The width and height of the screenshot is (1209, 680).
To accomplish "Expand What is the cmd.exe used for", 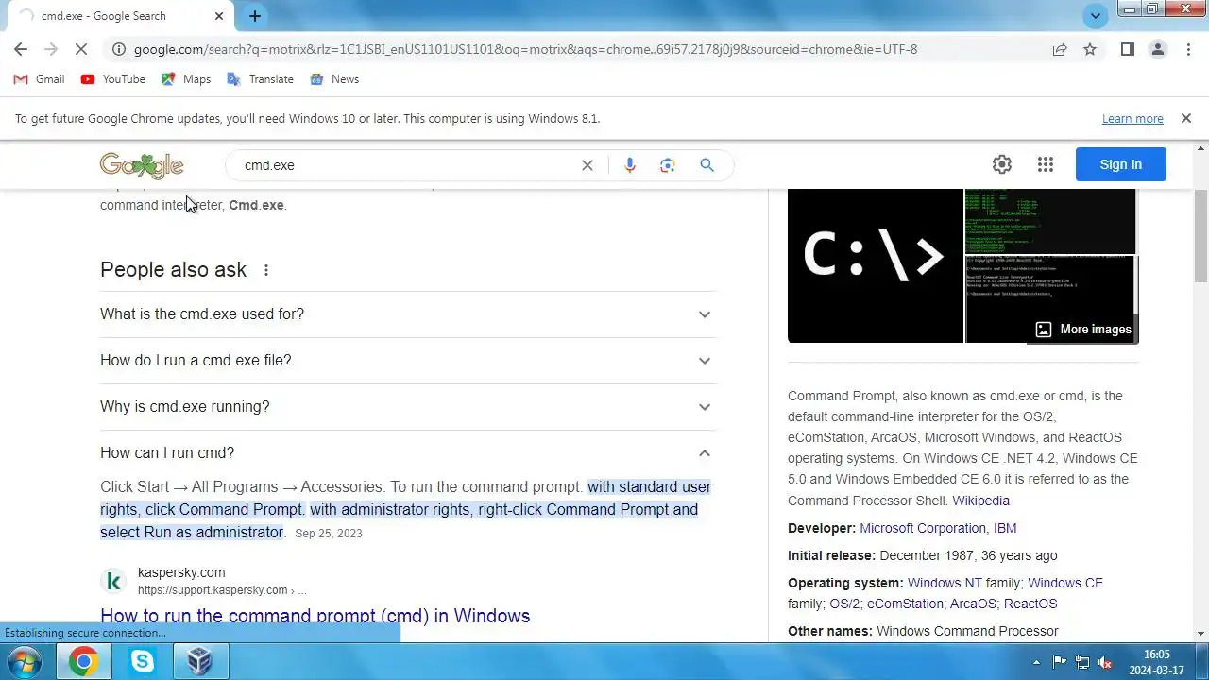I will [x=408, y=314].
